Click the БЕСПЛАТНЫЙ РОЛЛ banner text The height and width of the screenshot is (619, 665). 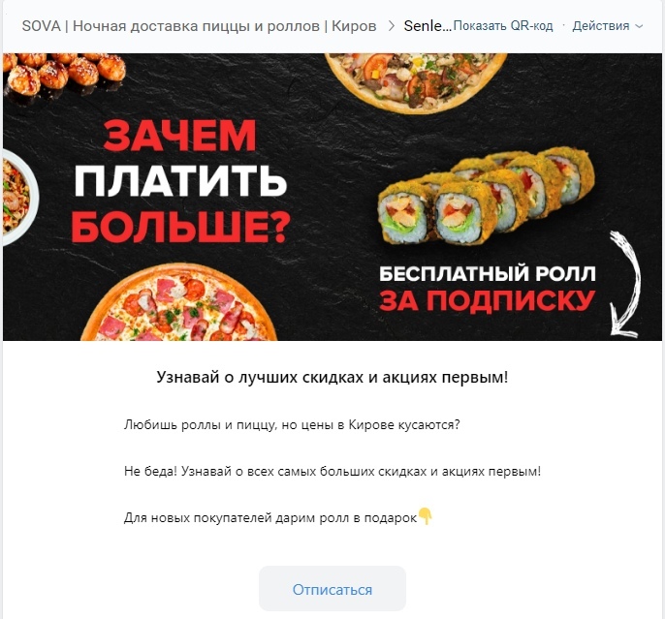[488, 273]
